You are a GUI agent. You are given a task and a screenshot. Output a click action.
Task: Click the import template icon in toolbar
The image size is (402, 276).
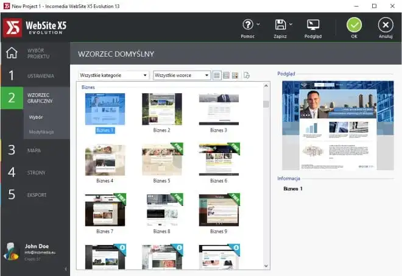coord(247,76)
